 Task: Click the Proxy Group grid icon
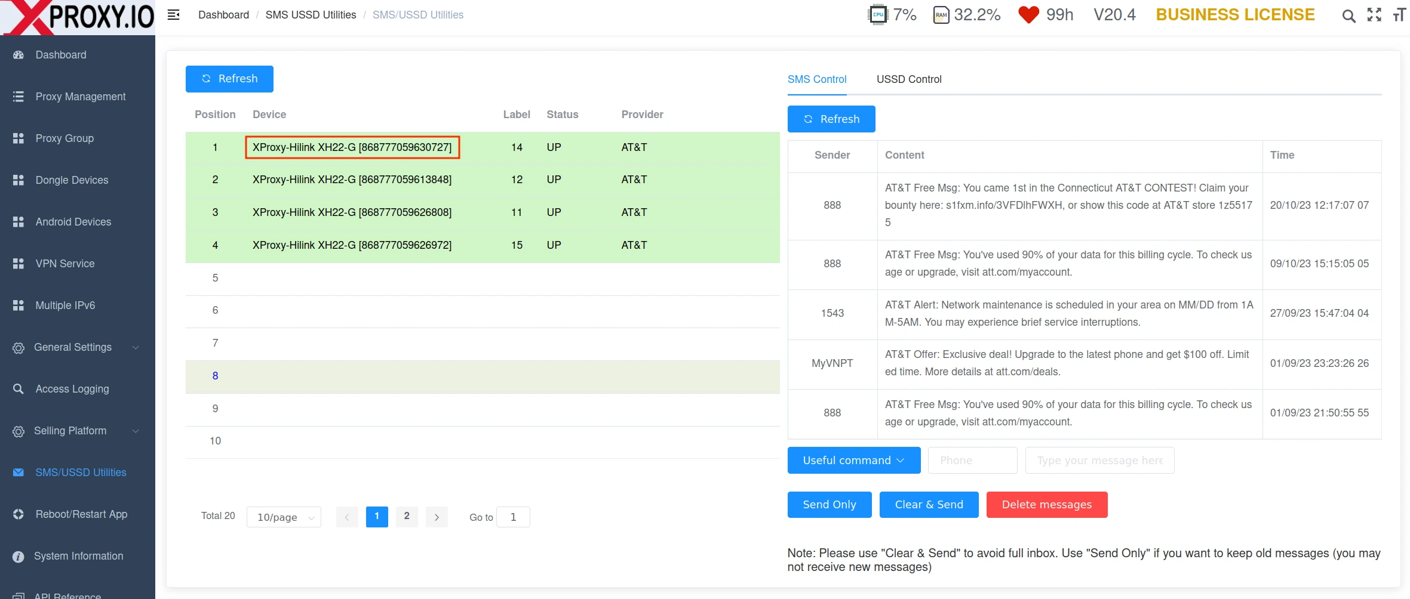[x=19, y=138]
